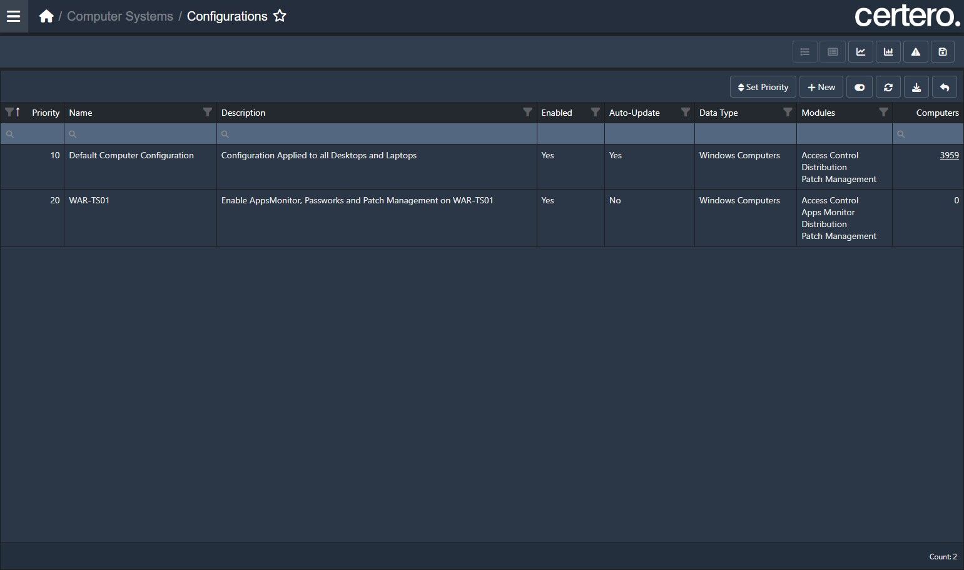Open the Modules column filter
This screenshot has width=964, height=570.
click(883, 112)
